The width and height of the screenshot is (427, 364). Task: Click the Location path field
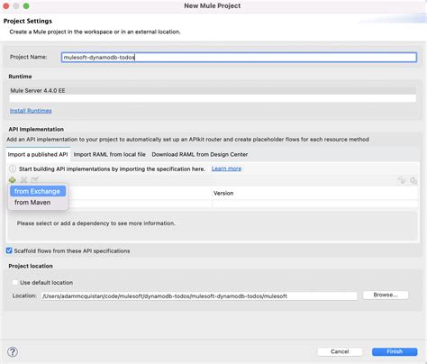[199, 296]
